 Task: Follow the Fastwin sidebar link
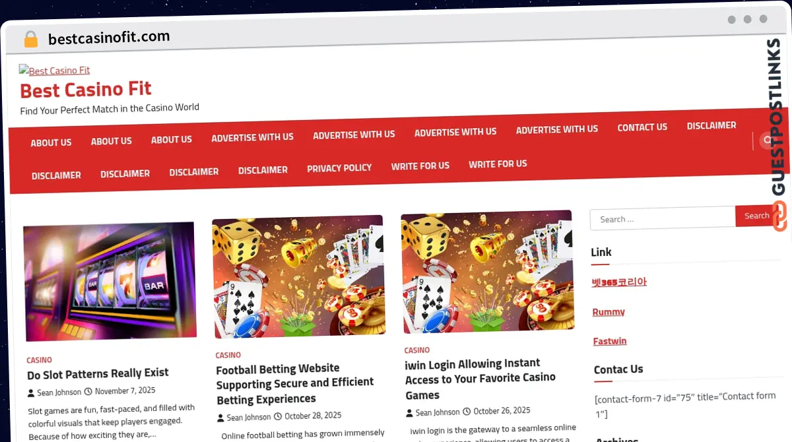pos(610,341)
